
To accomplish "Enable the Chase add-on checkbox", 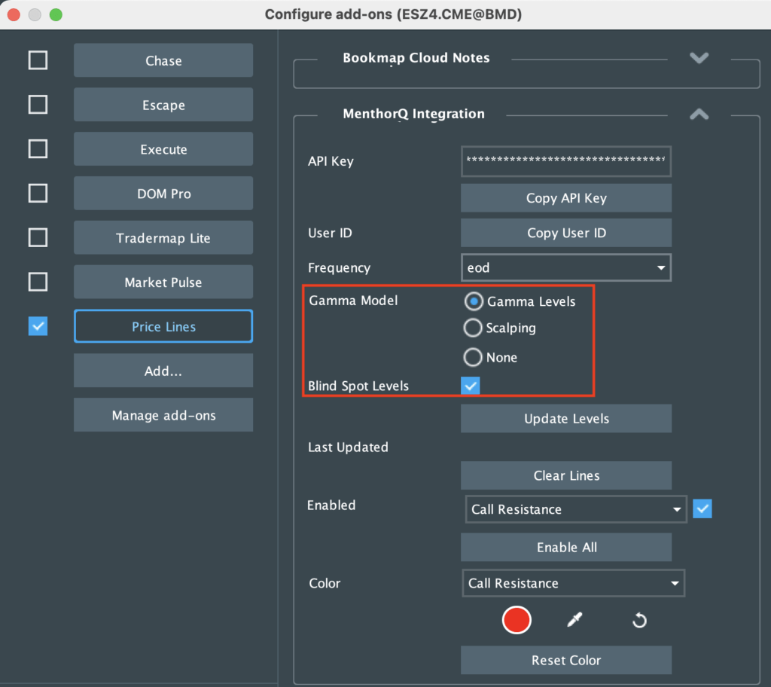I will [x=38, y=60].
